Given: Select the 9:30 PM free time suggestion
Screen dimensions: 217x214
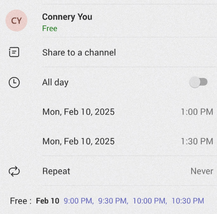Looking at the screenshot, I should 113,201.
